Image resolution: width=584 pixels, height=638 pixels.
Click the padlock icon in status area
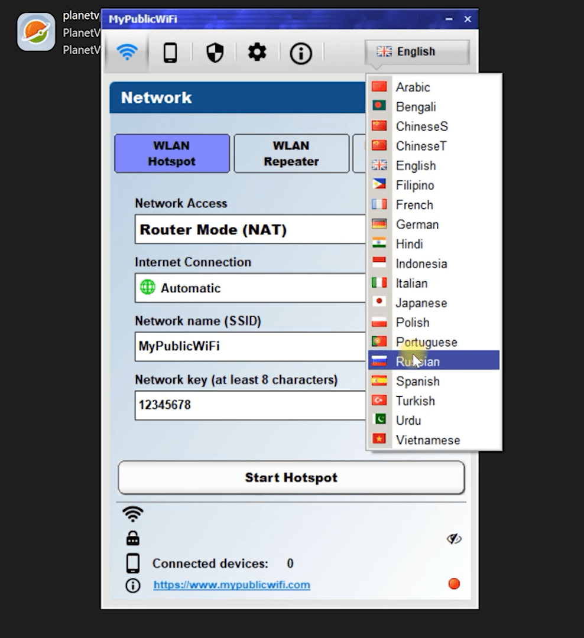pyautogui.click(x=133, y=538)
